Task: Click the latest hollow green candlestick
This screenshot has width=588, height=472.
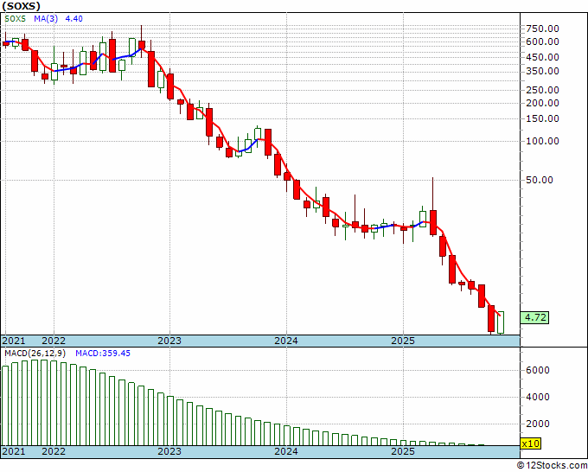Action: click(x=501, y=322)
